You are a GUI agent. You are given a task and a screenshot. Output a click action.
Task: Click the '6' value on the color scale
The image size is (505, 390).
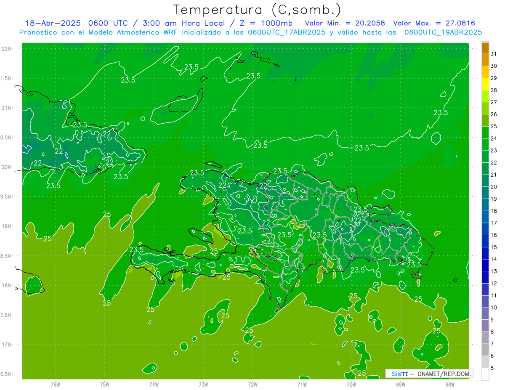pyautogui.click(x=492, y=356)
